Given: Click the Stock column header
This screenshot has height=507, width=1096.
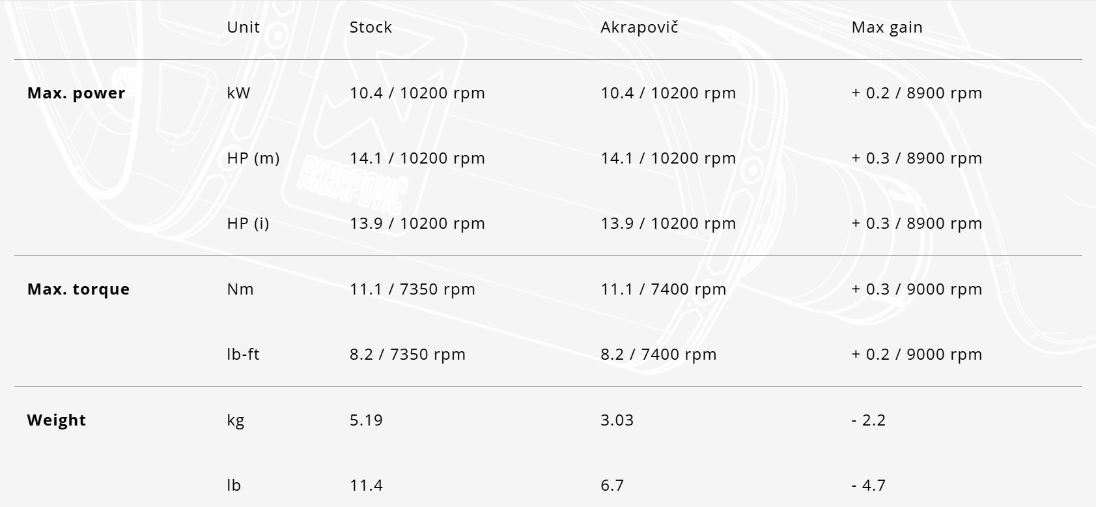Looking at the screenshot, I should [x=371, y=27].
